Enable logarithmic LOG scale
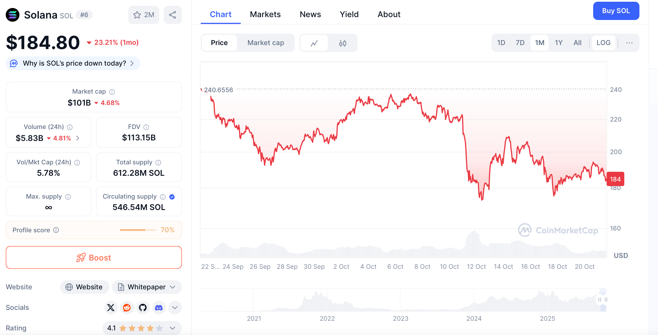The image size is (658, 335). tap(603, 43)
